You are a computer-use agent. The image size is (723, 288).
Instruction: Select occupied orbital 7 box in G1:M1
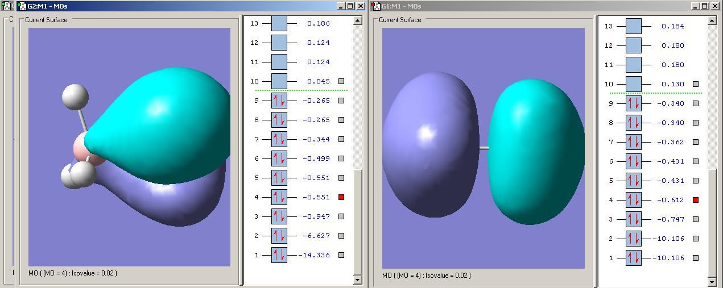coord(634,142)
